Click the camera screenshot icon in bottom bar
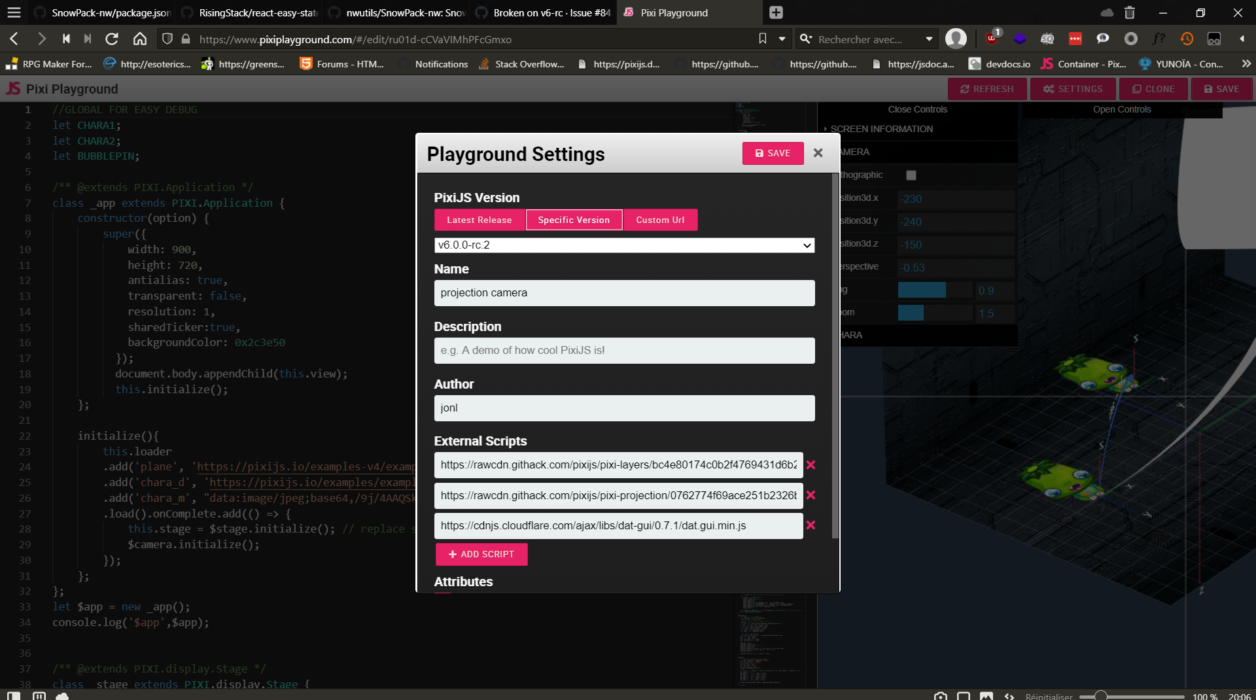 [x=940, y=697]
